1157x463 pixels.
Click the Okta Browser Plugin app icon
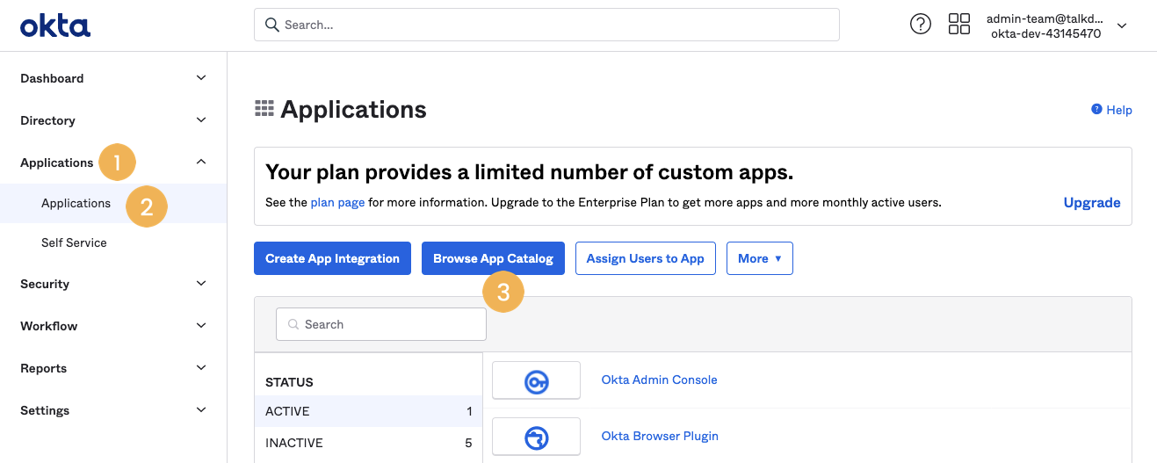click(536, 437)
